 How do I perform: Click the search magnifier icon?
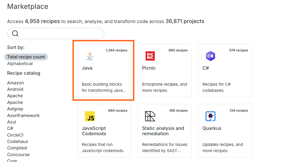[15, 33]
